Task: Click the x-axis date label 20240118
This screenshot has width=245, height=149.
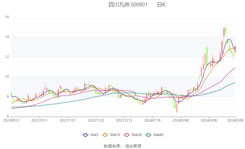Action: pos(152,120)
